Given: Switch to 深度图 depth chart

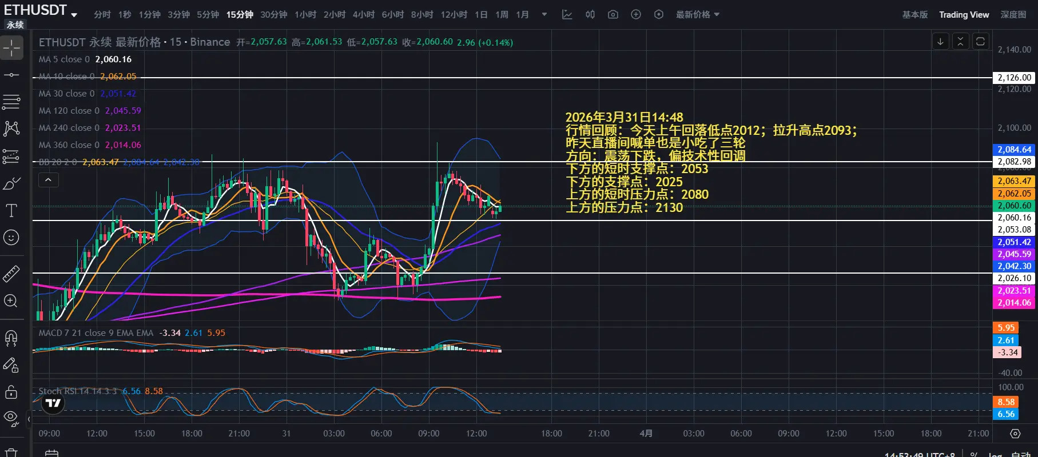Looking at the screenshot, I should click(1013, 14).
